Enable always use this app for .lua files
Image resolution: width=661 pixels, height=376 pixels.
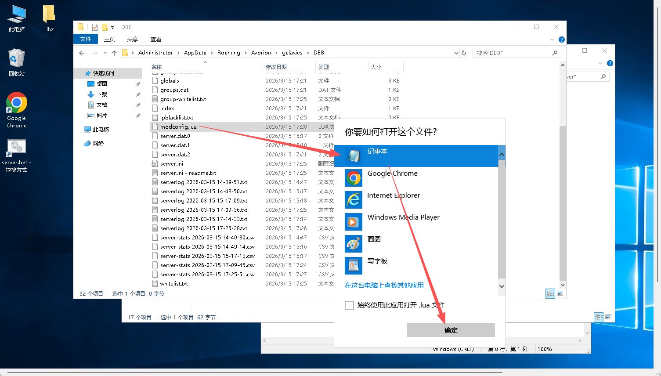click(x=350, y=305)
